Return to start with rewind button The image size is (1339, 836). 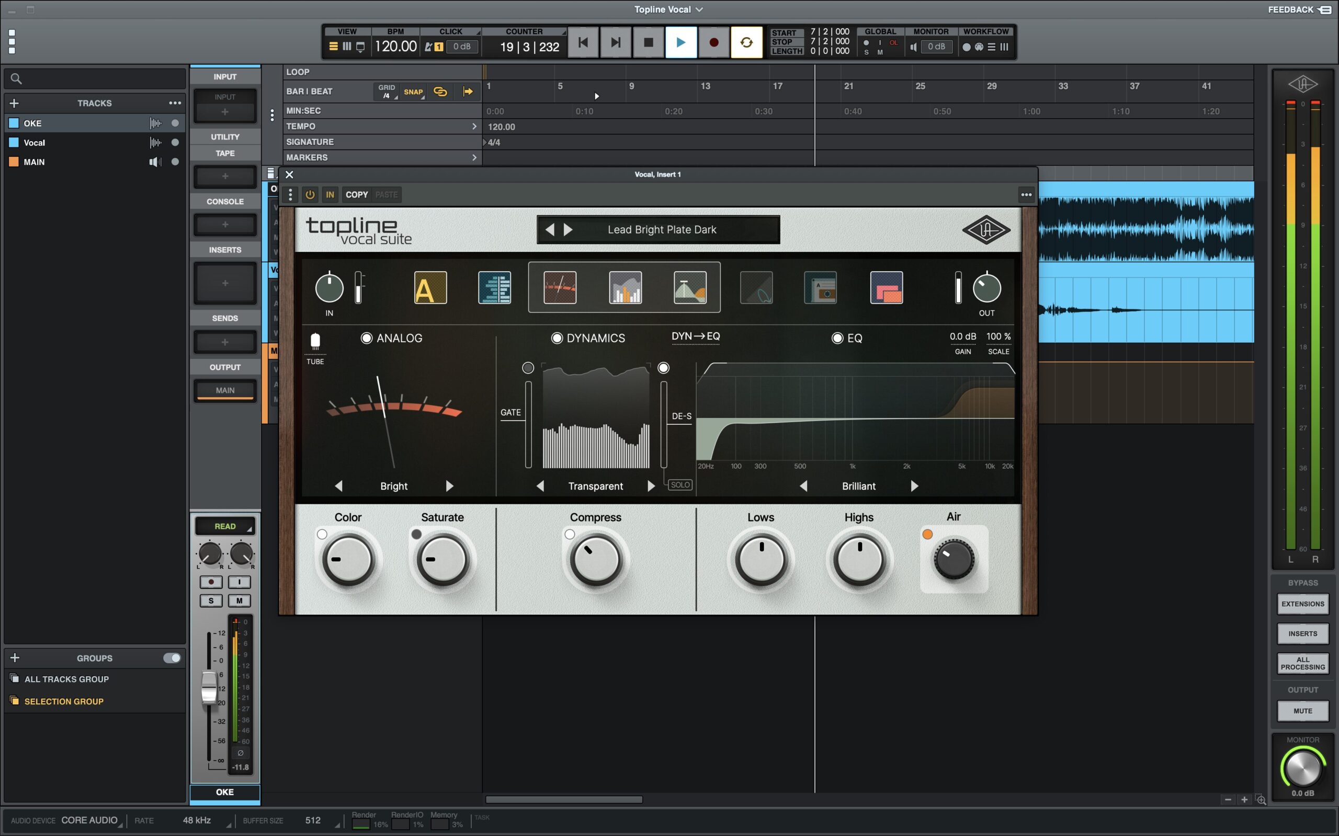[x=583, y=42]
